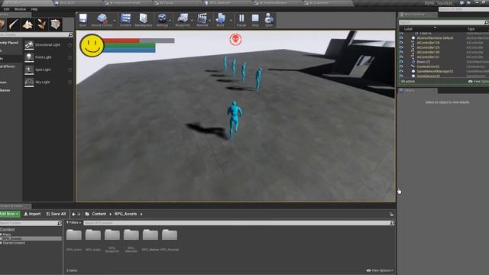This screenshot has height=275, width=489.
Task: Toggle visibility of AbstractNavData-Default
Action: point(401,38)
